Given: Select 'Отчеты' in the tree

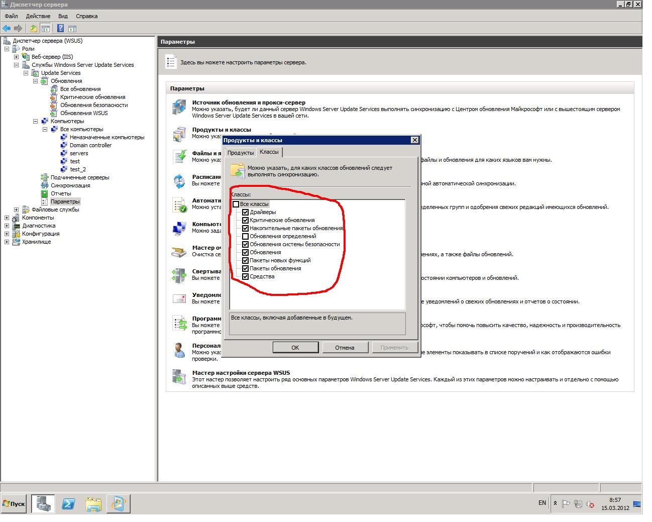Looking at the screenshot, I should pyautogui.click(x=61, y=193).
